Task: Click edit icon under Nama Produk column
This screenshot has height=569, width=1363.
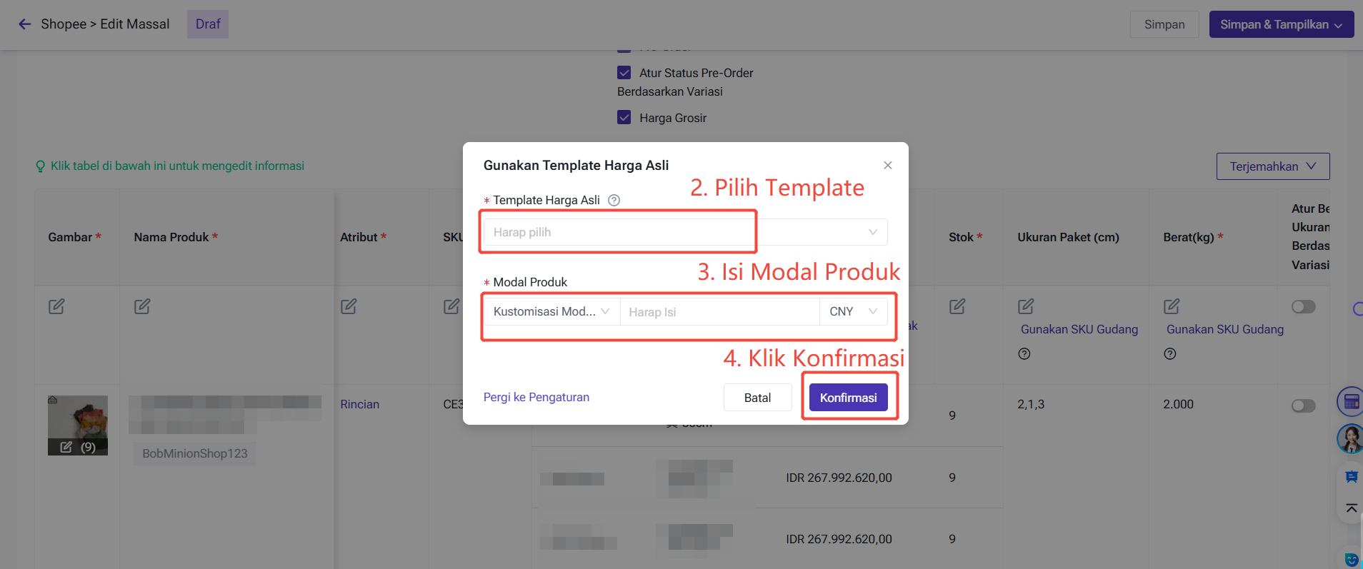Action: 142,306
